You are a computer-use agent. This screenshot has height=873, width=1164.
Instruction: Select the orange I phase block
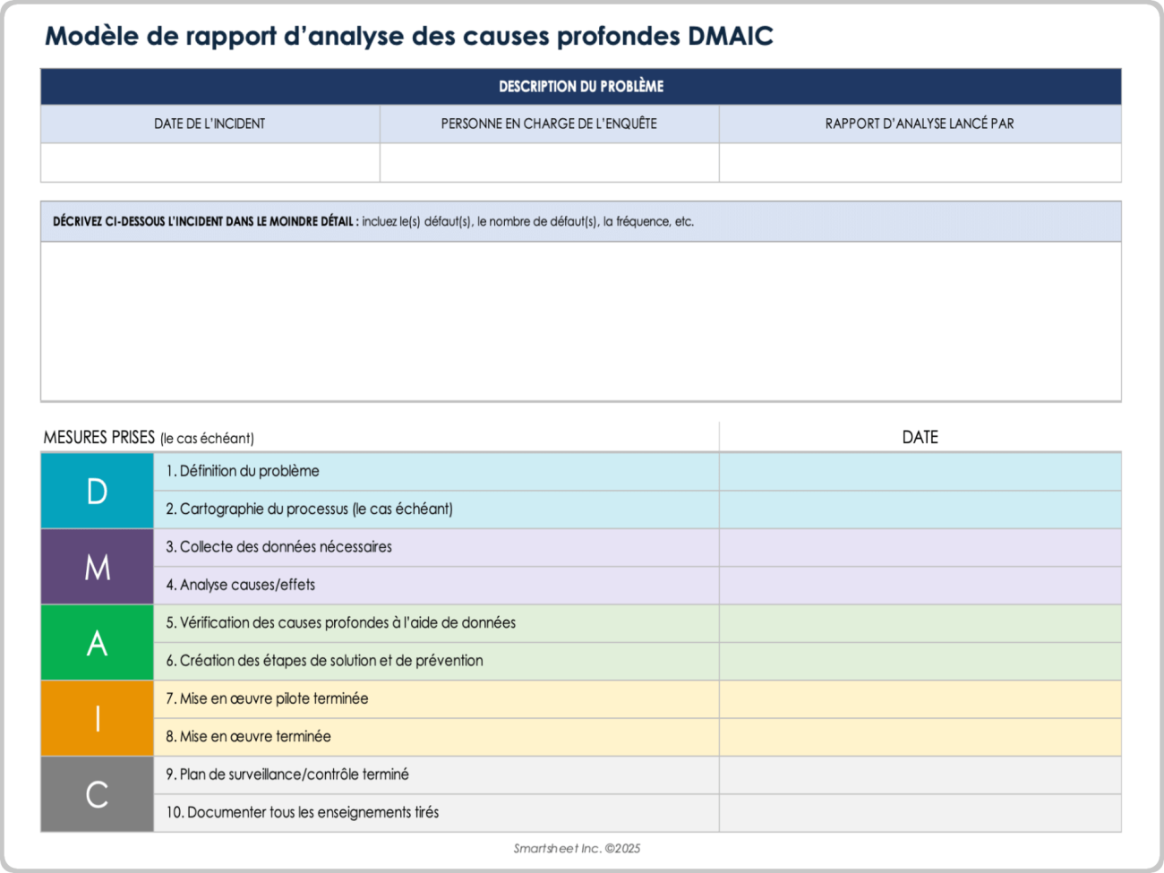(x=96, y=717)
